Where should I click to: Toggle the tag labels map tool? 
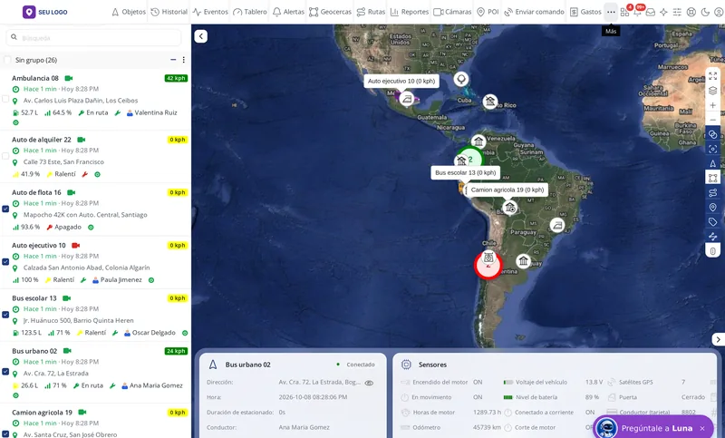(x=713, y=222)
